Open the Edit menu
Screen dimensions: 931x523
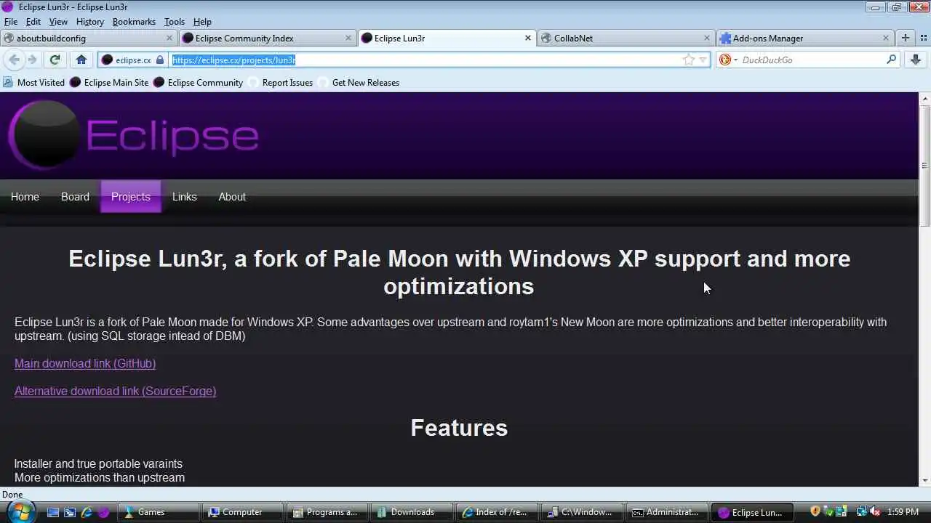tap(33, 22)
